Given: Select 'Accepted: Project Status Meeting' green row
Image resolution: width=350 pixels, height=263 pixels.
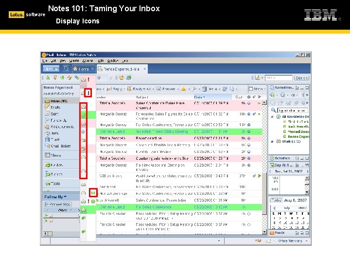Looking at the screenshot, I should point(179,131).
